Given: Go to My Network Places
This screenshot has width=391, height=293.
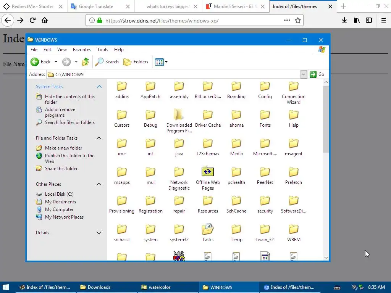Looking at the screenshot, I should pos(64,217).
